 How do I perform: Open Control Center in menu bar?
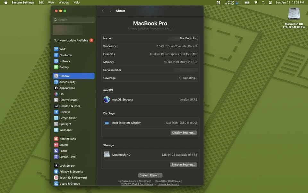tap(270, 3)
